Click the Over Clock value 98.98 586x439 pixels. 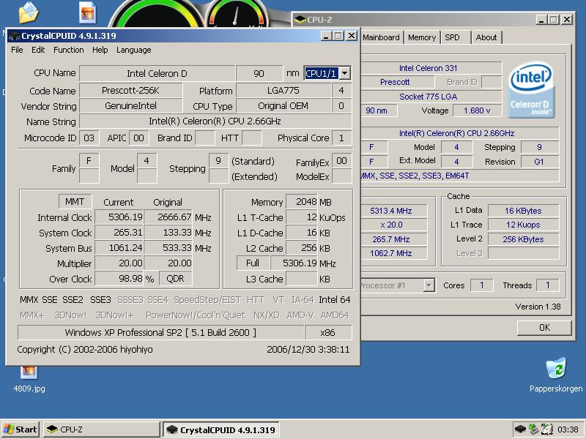click(x=119, y=279)
